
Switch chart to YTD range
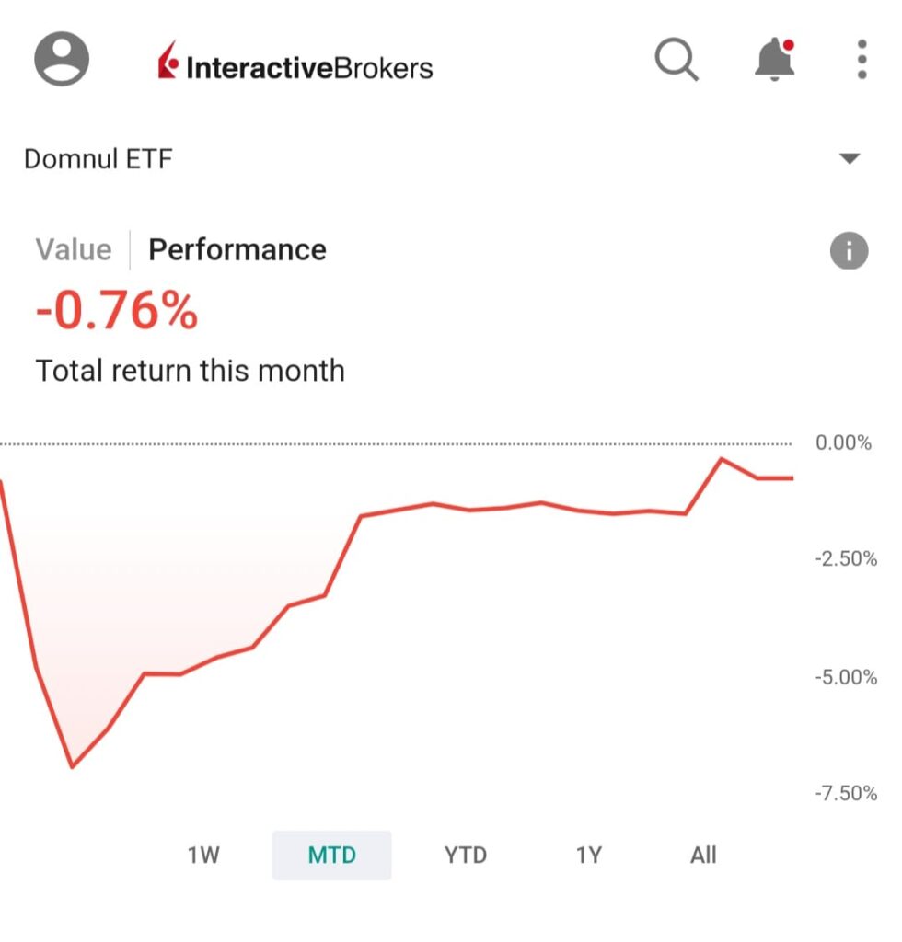(465, 856)
